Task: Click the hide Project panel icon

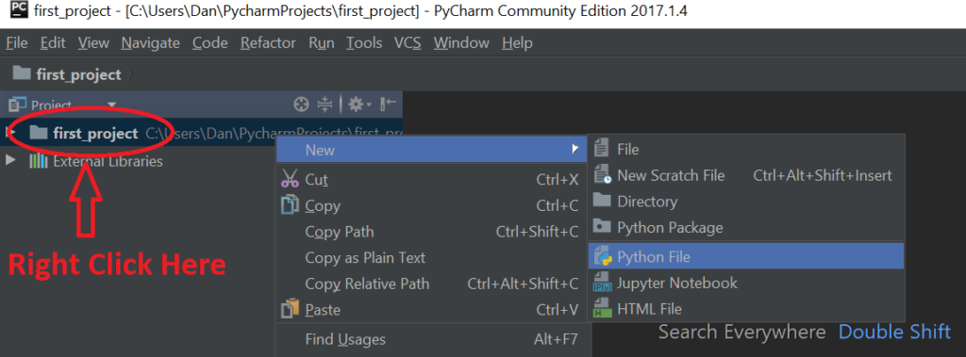Action: tap(388, 105)
